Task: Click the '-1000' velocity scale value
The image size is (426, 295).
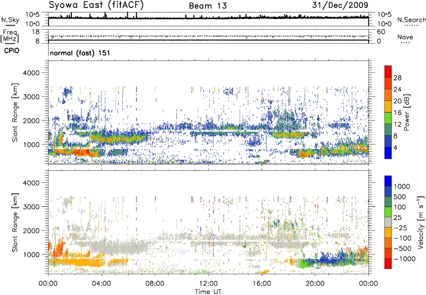Action: [x=404, y=259]
